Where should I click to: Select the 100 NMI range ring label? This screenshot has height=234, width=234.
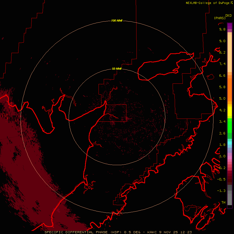coord(117,21)
